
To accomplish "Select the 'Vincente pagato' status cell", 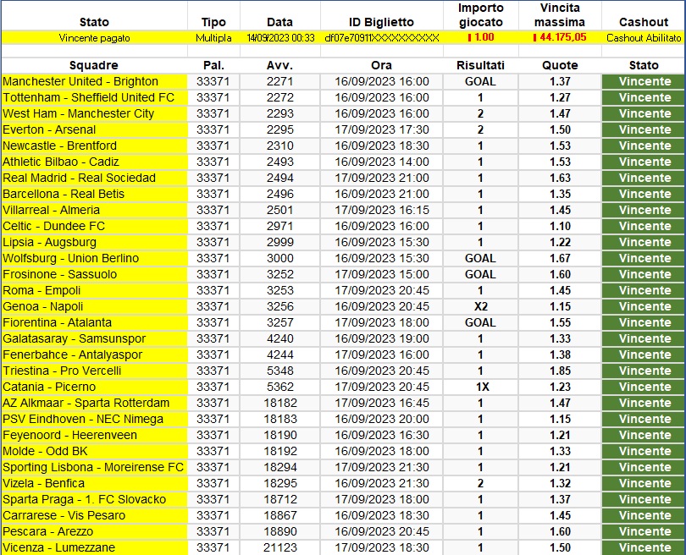I will [95, 38].
